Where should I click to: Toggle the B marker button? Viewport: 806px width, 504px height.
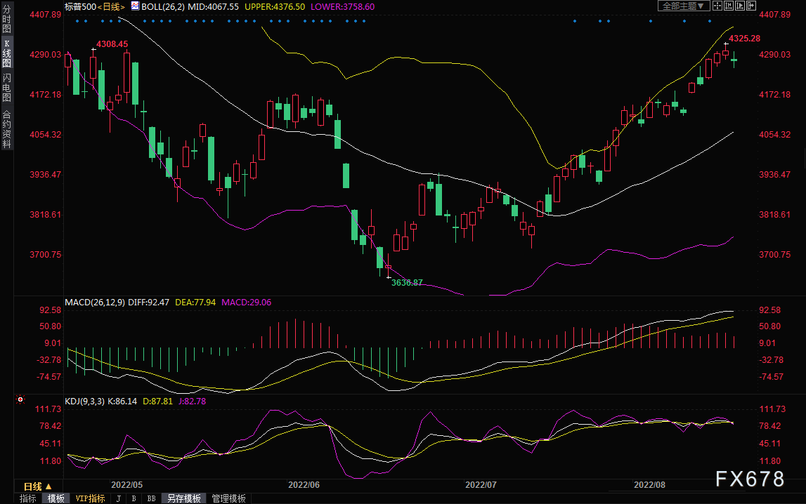[x=134, y=498]
